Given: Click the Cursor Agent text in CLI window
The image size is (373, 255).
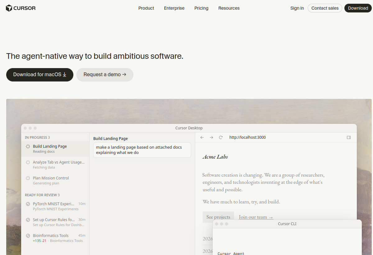Looking at the screenshot, I should tap(231, 253).
